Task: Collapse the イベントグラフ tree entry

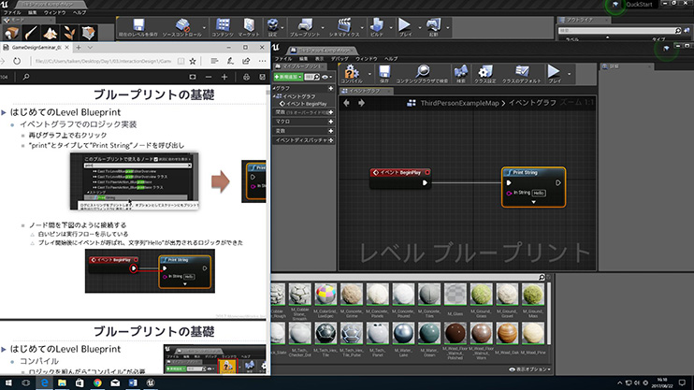Action: tap(274, 96)
